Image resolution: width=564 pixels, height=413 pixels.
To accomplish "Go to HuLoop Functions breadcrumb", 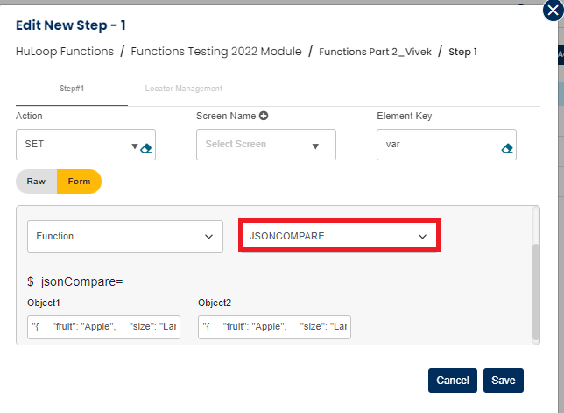I will click(x=65, y=52).
